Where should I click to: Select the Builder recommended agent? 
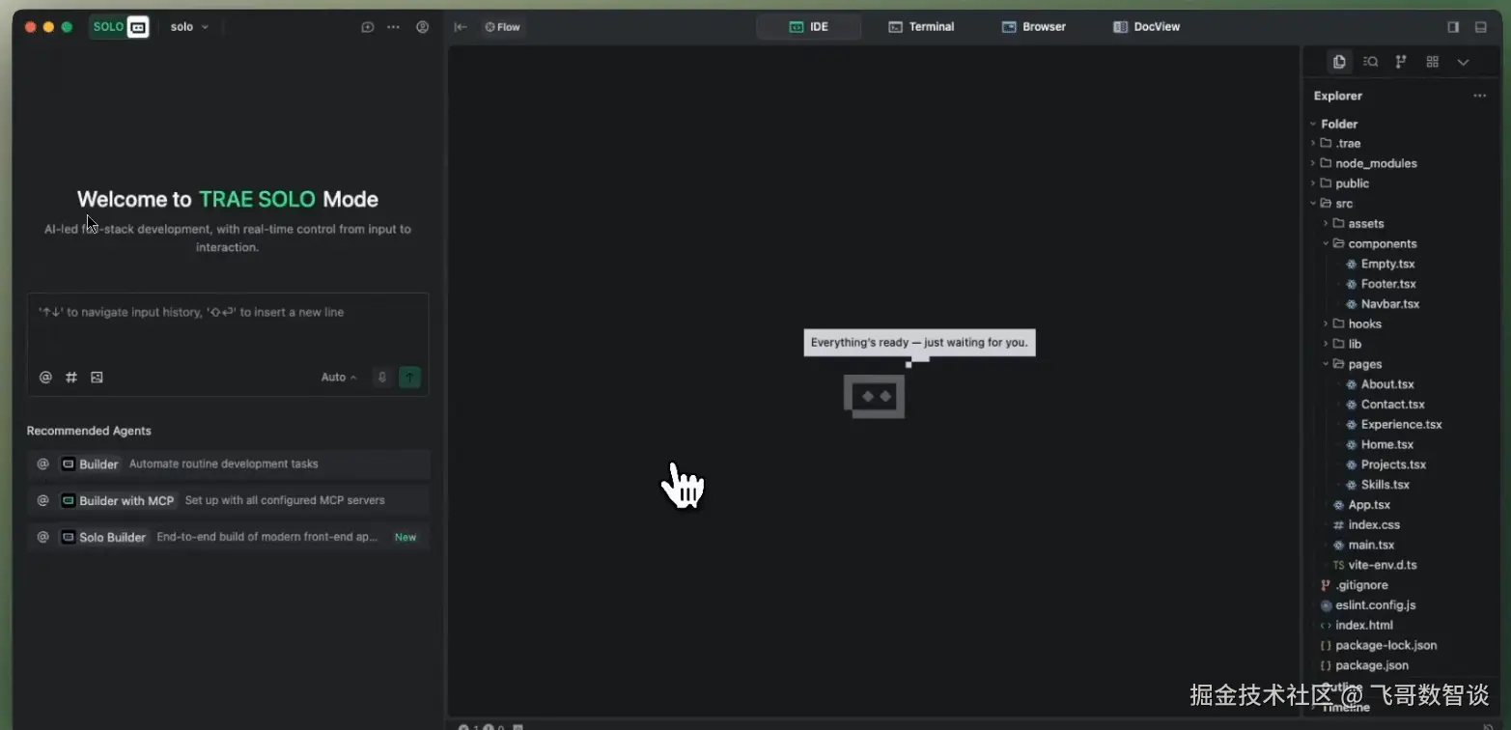pyautogui.click(x=228, y=464)
